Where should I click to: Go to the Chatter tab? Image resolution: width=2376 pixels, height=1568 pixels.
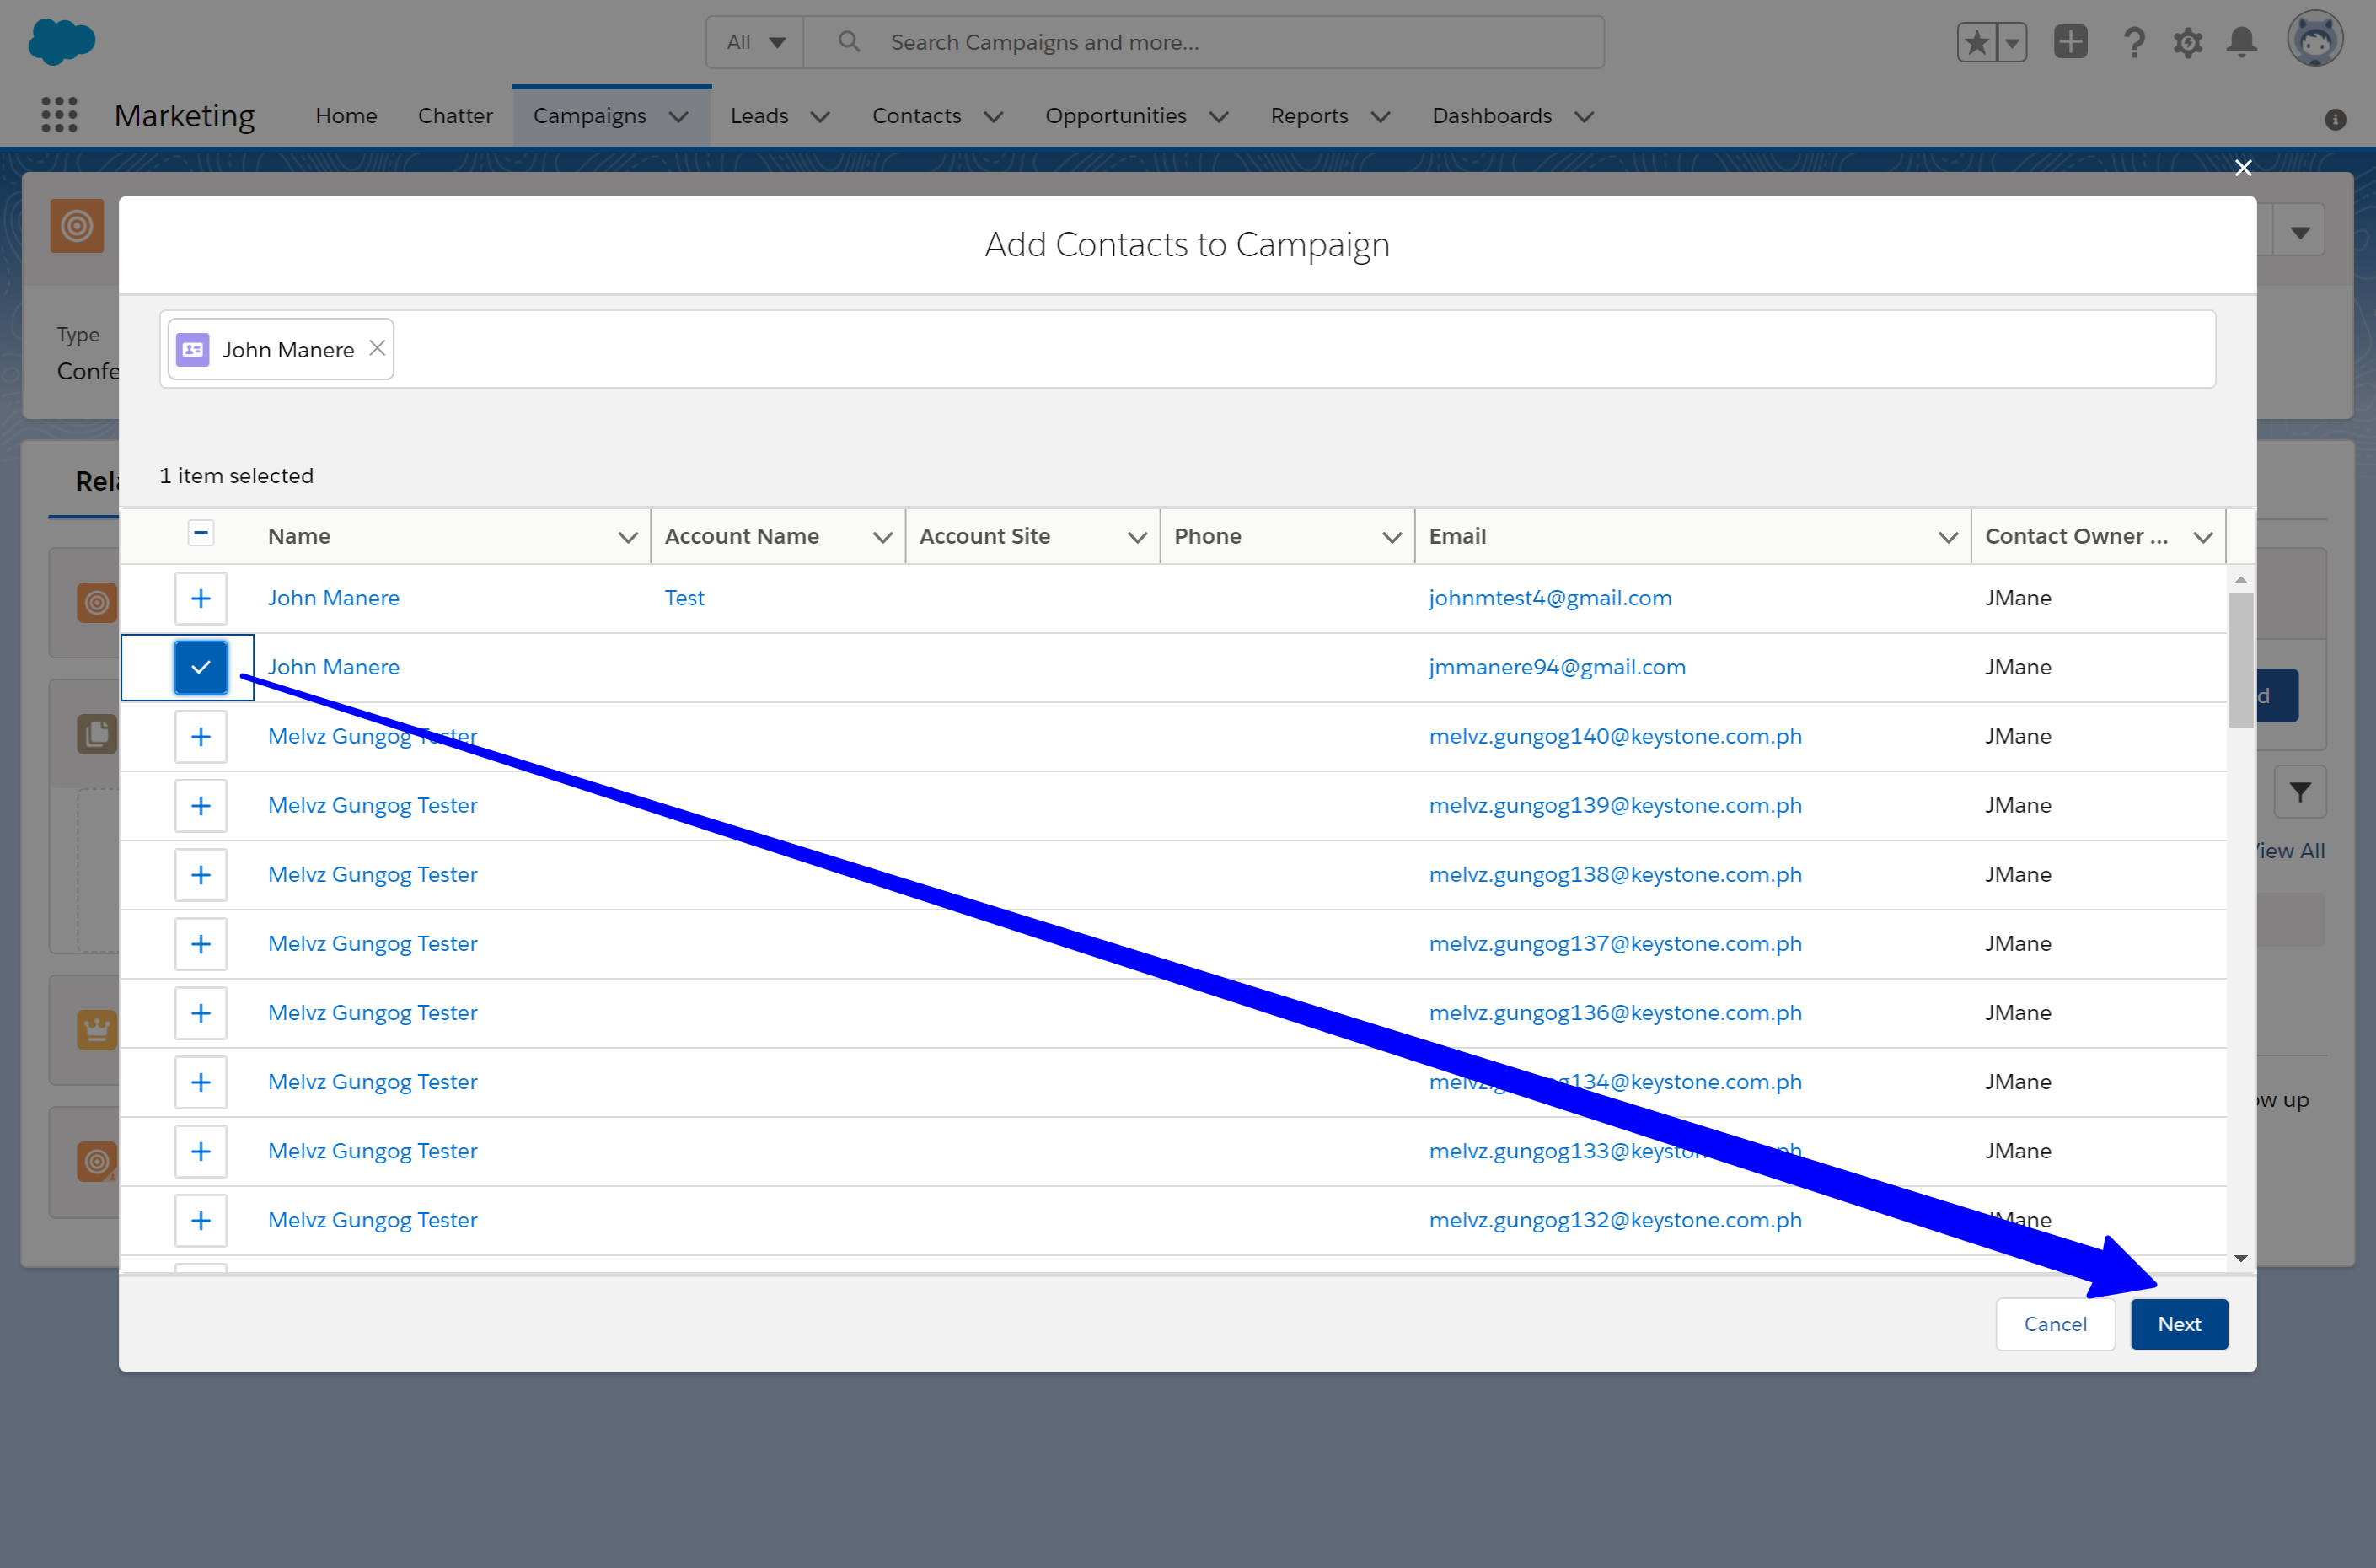[455, 116]
